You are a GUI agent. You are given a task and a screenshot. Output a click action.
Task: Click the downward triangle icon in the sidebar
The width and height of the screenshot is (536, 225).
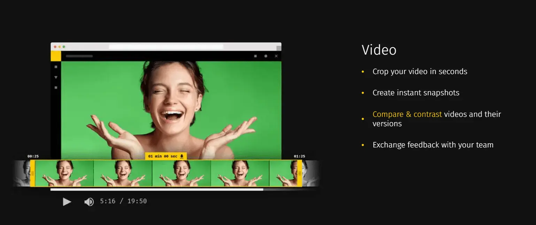click(x=56, y=77)
